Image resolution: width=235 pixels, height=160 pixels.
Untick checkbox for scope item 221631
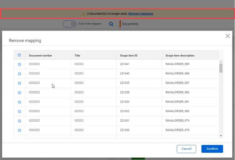(x=19, y=121)
